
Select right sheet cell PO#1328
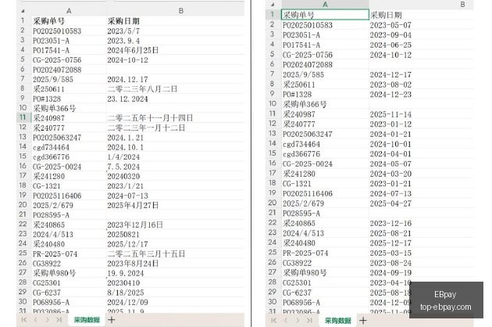(325, 94)
